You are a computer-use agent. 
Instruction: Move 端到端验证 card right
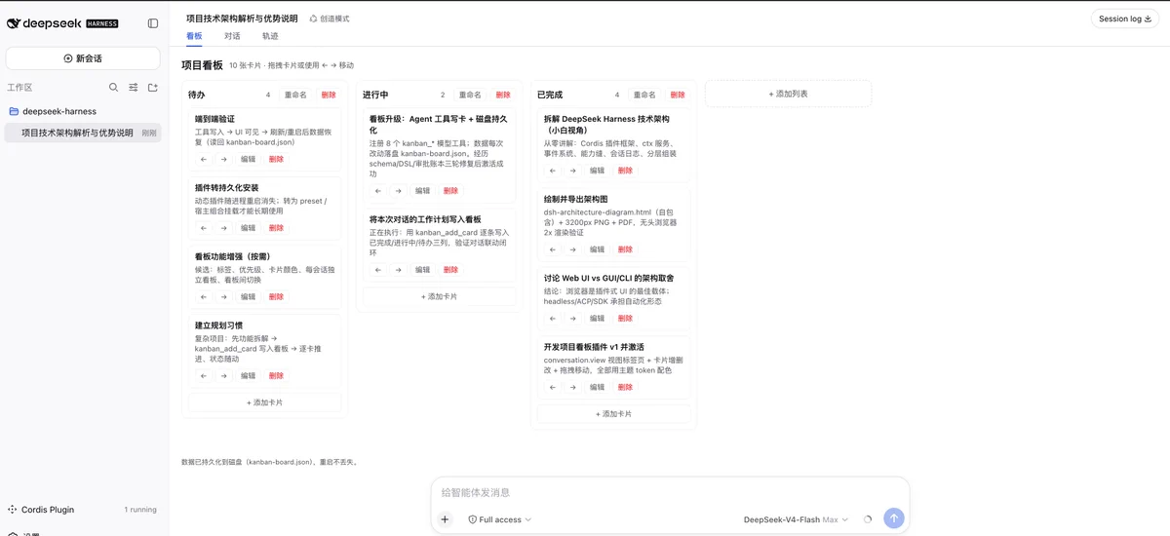pyautogui.click(x=223, y=159)
